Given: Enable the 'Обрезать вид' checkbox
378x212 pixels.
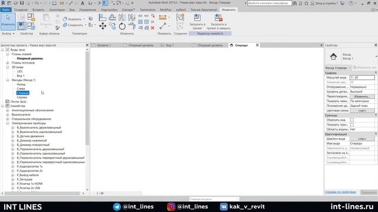Looking at the screenshot, I should pos(352,120).
